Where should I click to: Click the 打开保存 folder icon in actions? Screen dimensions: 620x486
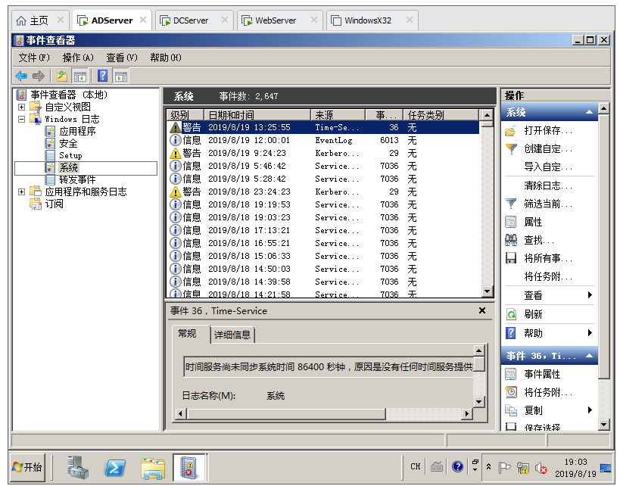pyautogui.click(x=511, y=131)
